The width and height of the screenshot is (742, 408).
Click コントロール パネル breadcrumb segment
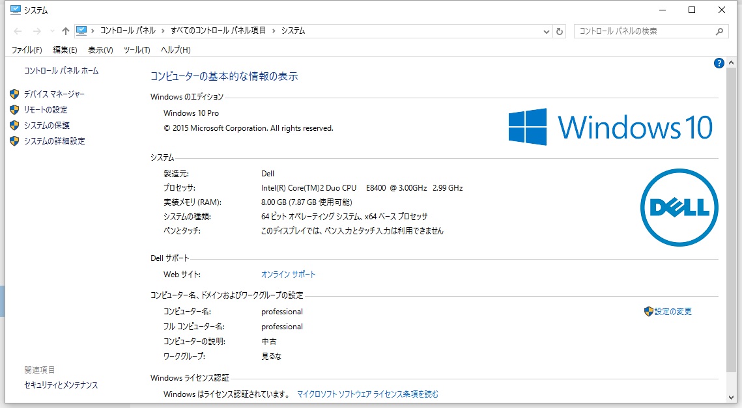pos(128,31)
